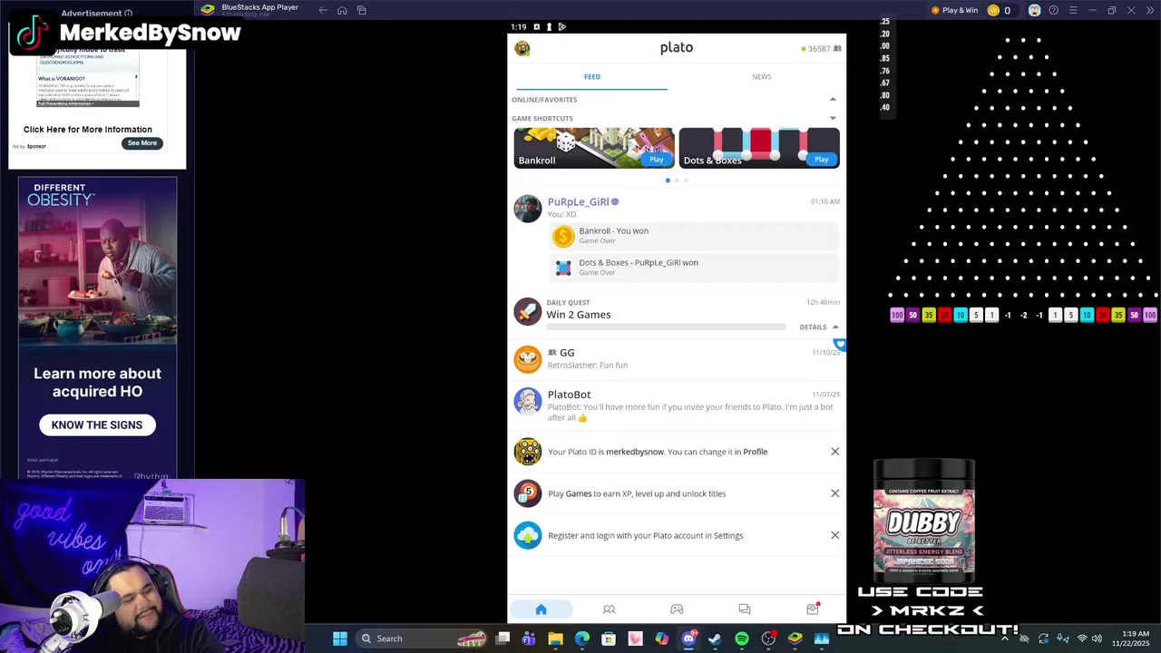Switch to the FEED tab
The height and width of the screenshot is (653, 1161).
point(591,77)
